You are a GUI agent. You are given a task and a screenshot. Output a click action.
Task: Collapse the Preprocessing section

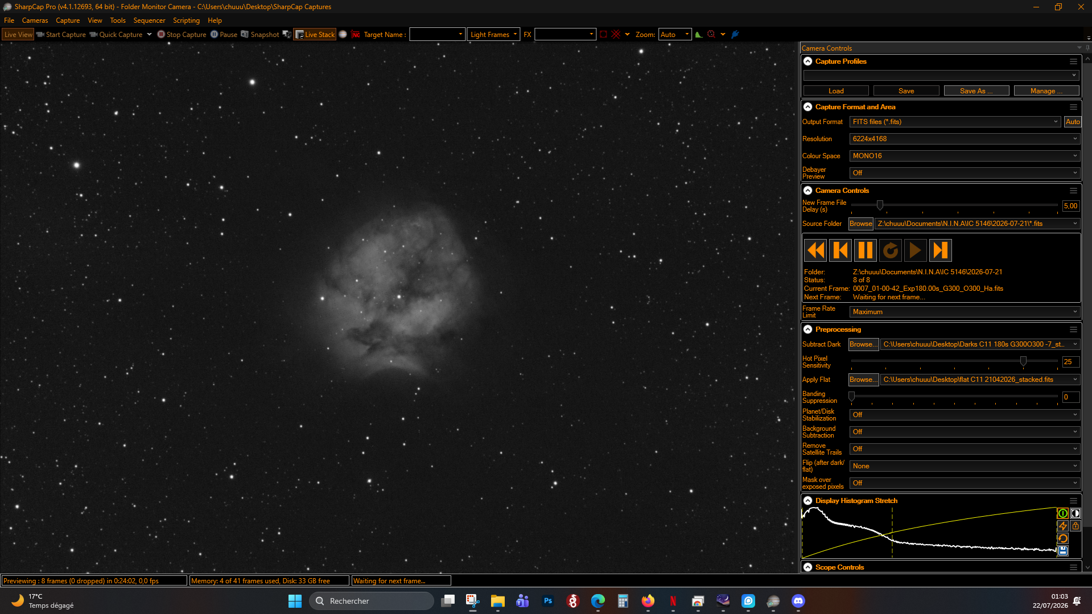coord(807,329)
